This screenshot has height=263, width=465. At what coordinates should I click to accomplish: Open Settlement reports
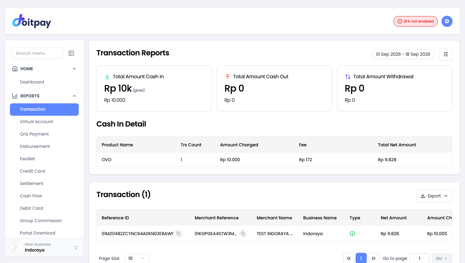click(32, 183)
